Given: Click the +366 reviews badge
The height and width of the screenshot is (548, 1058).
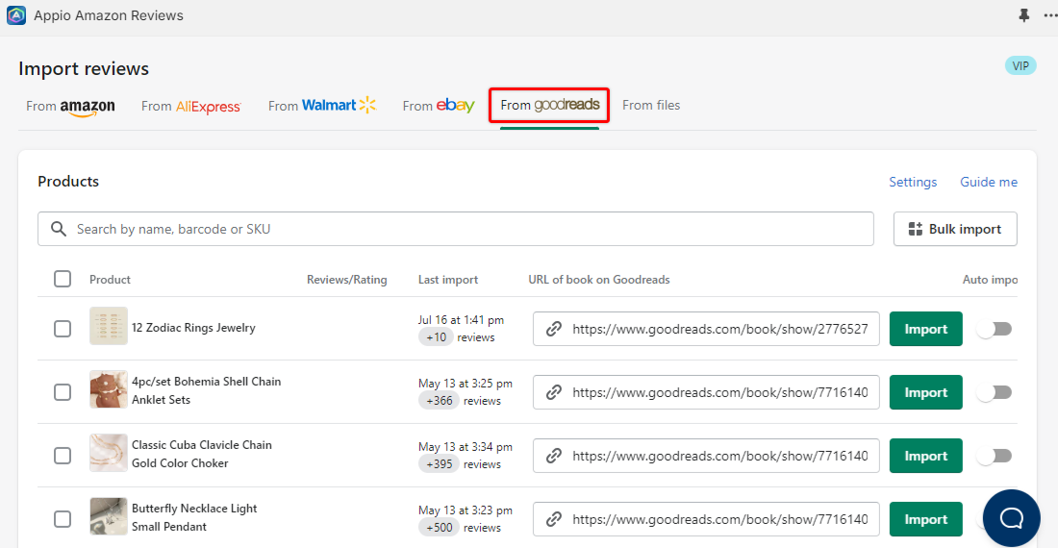Looking at the screenshot, I should pyautogui.click(x=439, y=400).
